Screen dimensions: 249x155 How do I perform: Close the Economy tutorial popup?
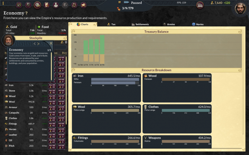click(x=51, y=43)
